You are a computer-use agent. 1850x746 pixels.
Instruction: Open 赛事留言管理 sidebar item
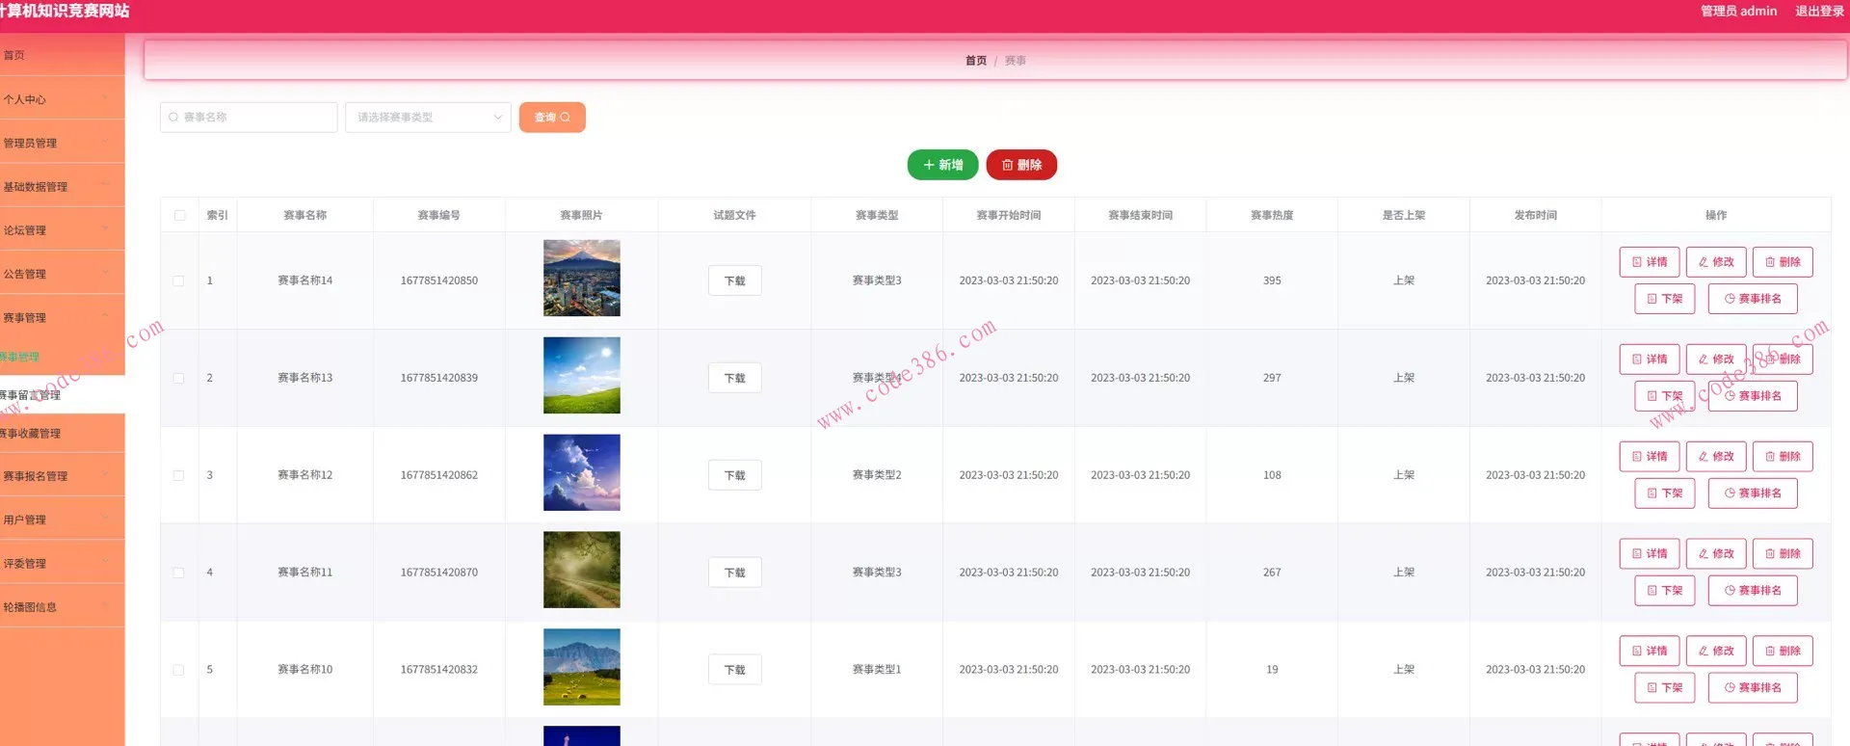click(x=62, y=395)
